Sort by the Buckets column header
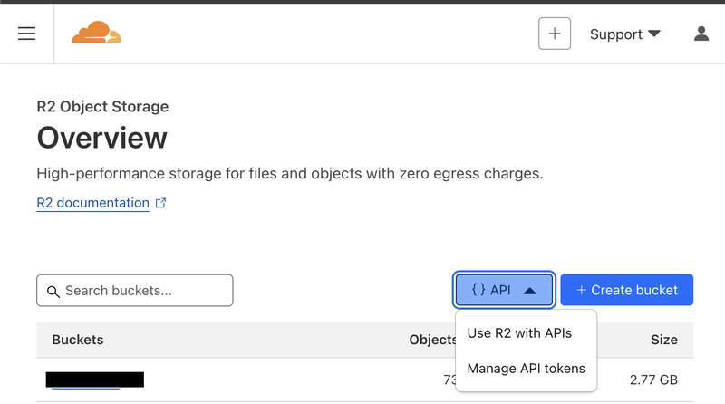725x404 pixels. click(78, 340)
